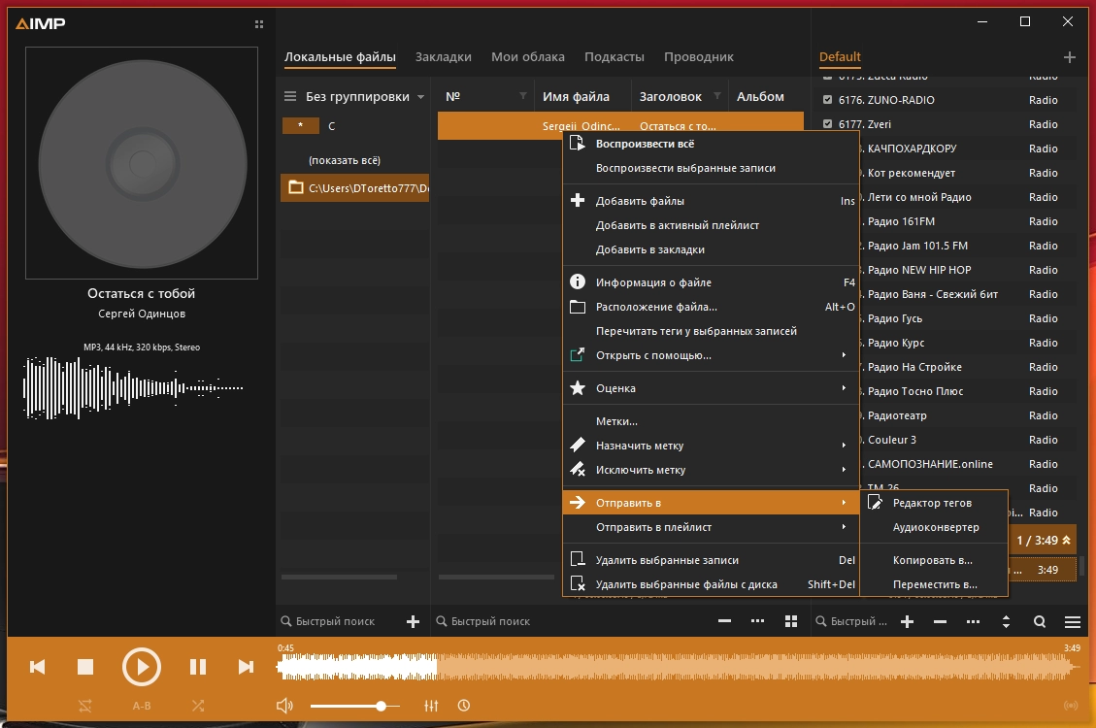Skip to the next track
This screenshot has height=728, width=1096.
pos(246,667)
